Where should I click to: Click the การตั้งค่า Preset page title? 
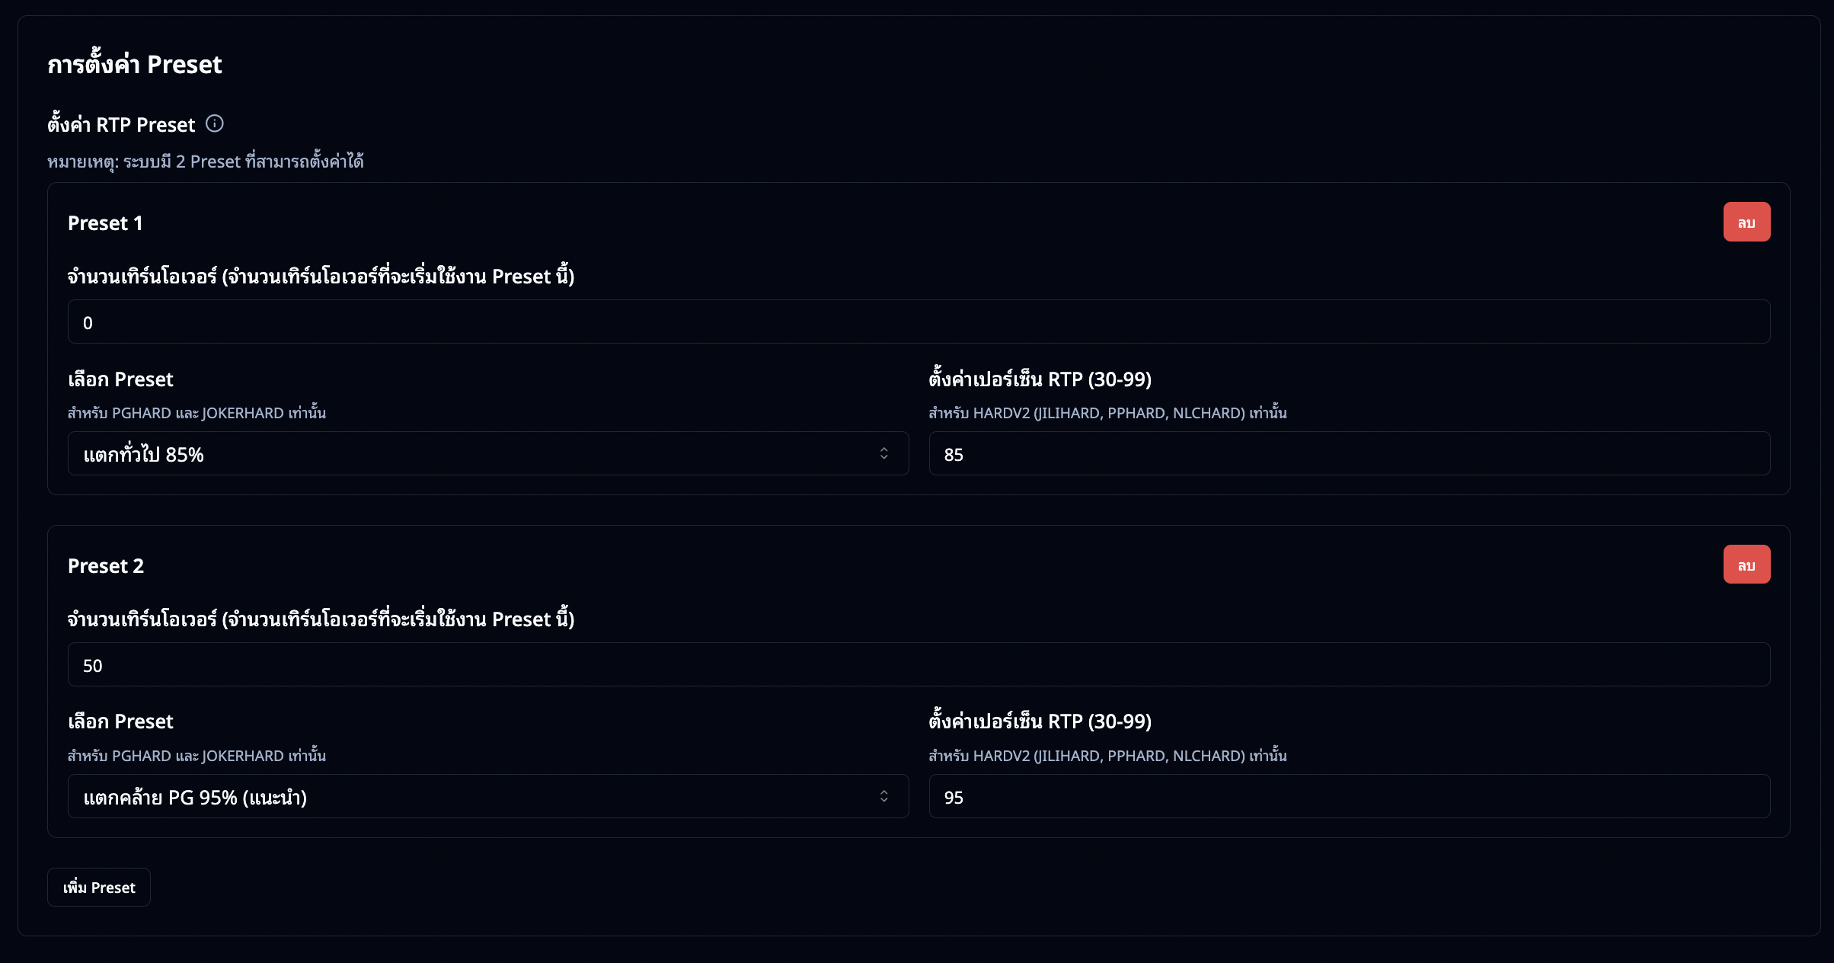[x=135, y=65]
